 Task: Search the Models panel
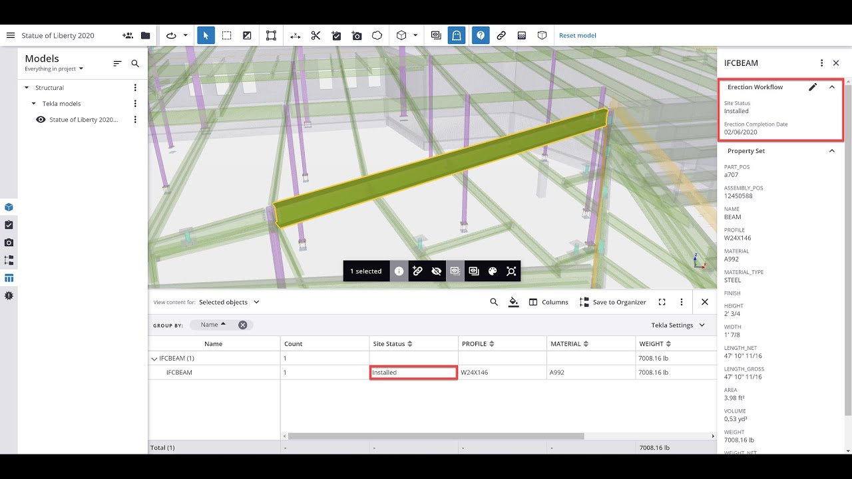(135, 63)
